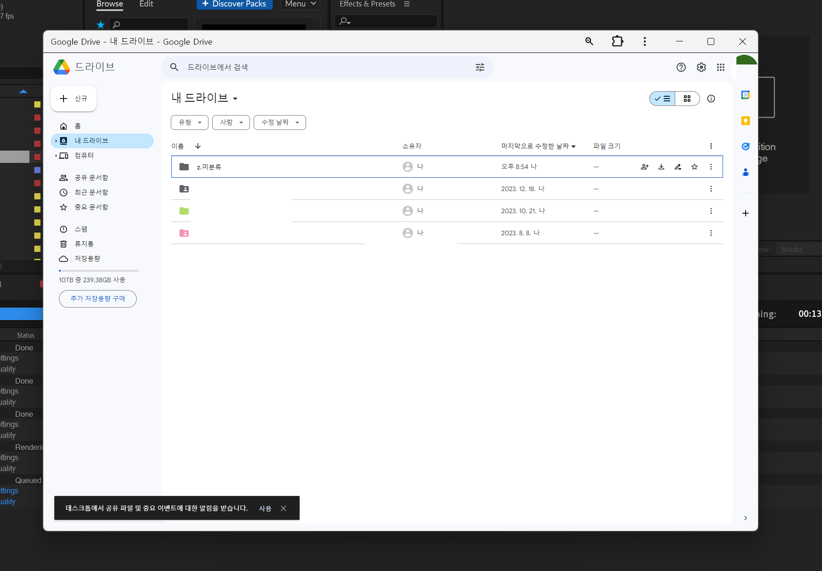Screen dimensions: 822x571
Task: Click the profile avatar at top right
Action: (x=746, y=60)
